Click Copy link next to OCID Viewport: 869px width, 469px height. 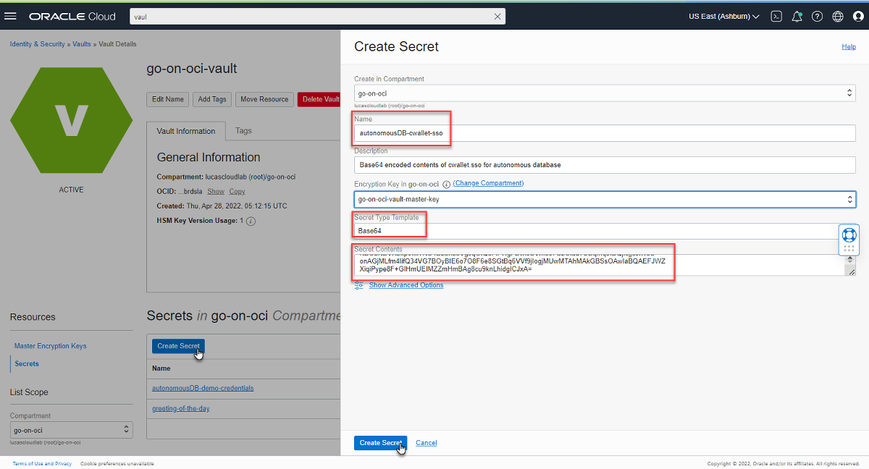click(x=237, y=192)
